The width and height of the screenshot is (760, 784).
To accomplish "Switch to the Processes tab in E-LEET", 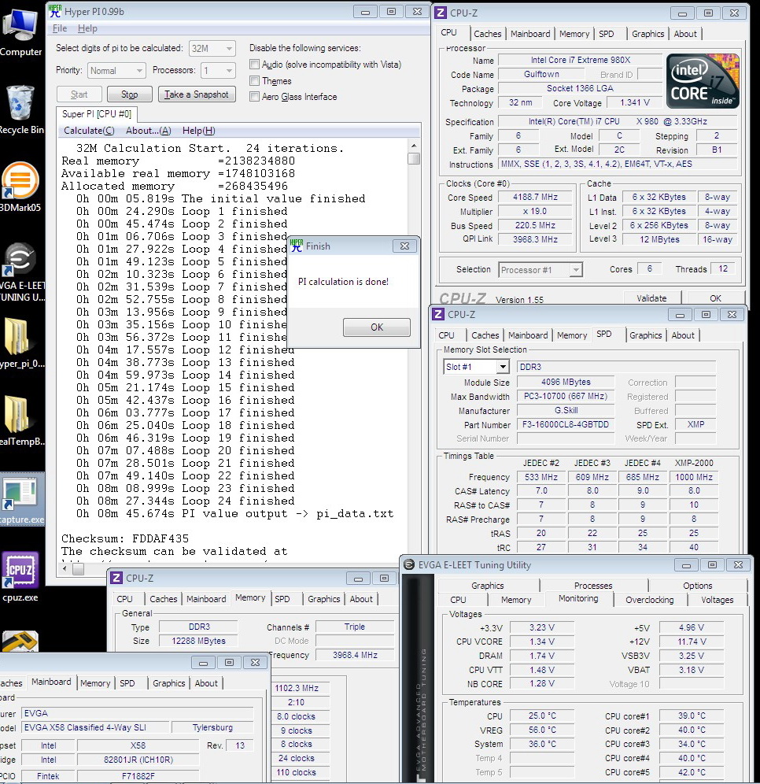I will pos(593,586).
